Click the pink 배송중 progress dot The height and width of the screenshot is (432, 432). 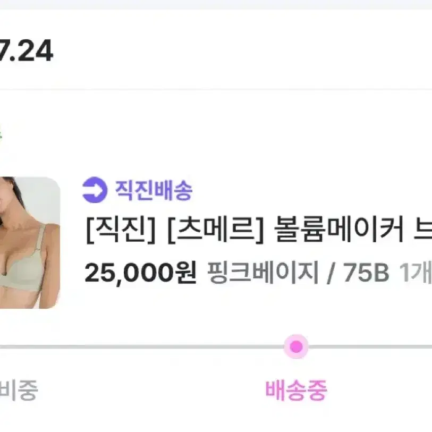click(x=296, y=346)
